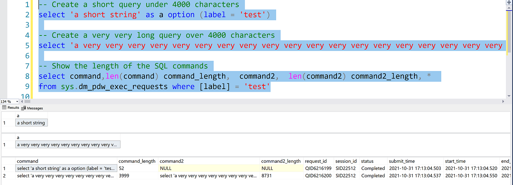Click the status column header
The width and height of the screenshot is (513, 185).
(x=373, y=161)
